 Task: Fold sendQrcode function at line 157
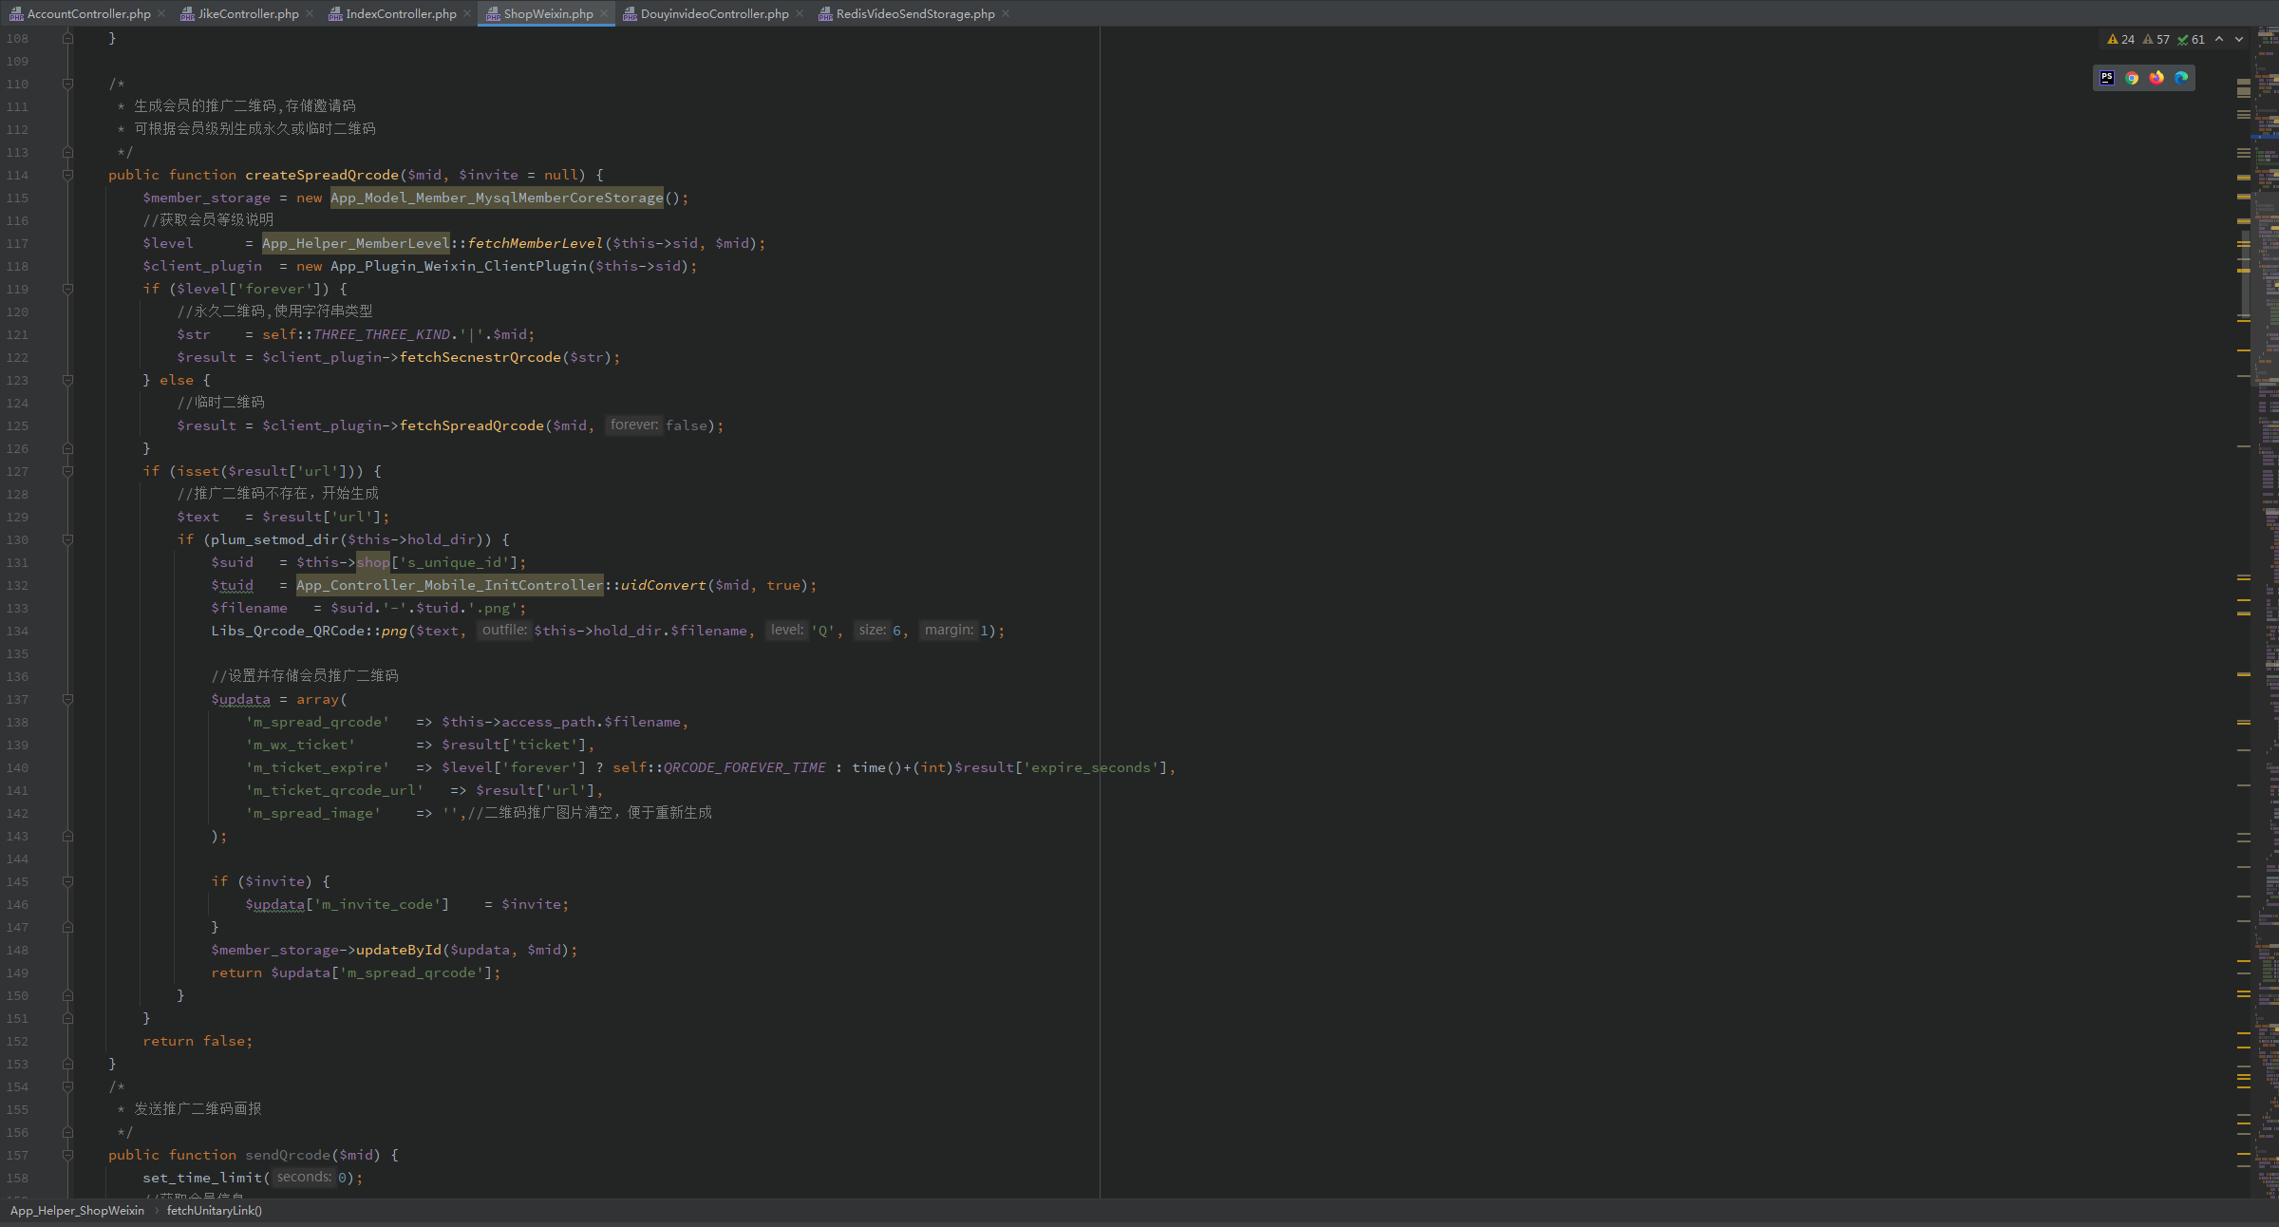click(67, 1155)
